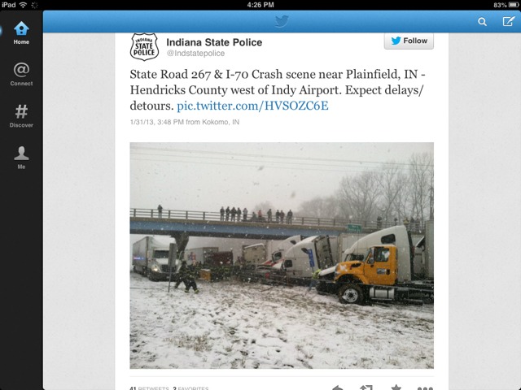Open the Connect mentions tab
Screen dimensions: 521x390
coord(21,74)
